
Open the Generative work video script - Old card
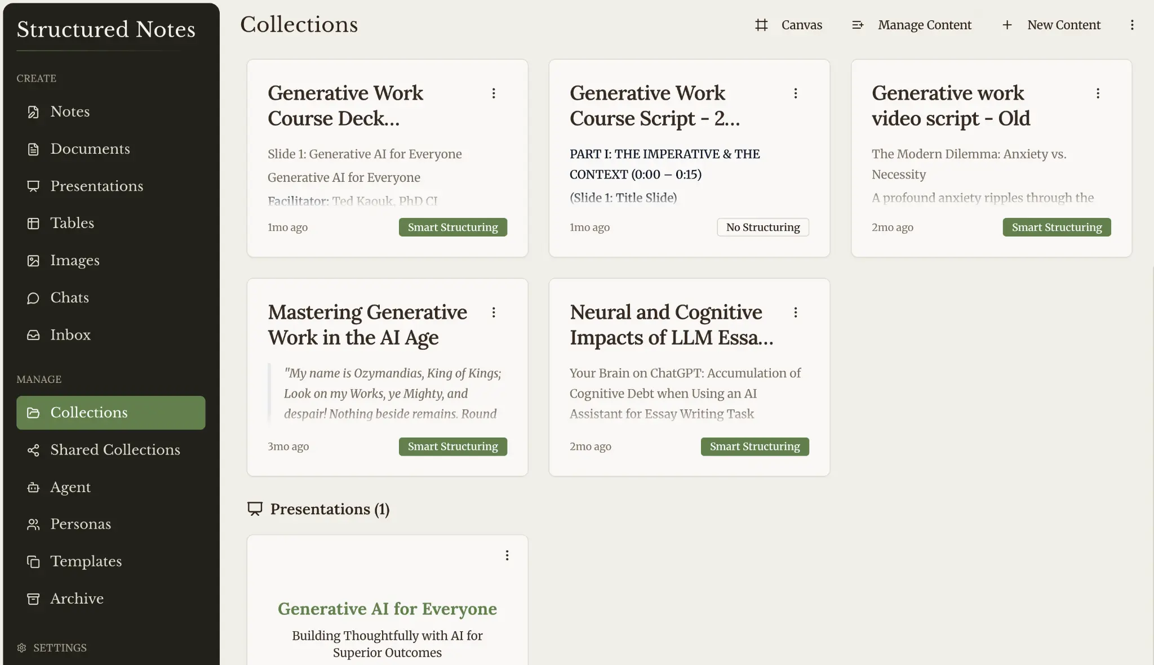point(991,158)
